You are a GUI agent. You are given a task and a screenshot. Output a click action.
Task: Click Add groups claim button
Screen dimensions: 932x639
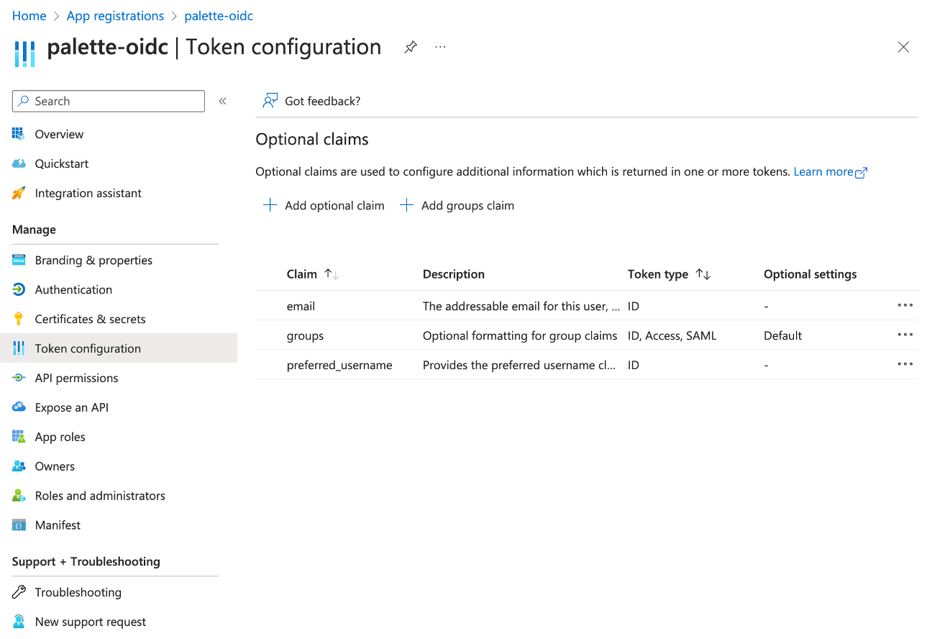click(x=457, y=205)
